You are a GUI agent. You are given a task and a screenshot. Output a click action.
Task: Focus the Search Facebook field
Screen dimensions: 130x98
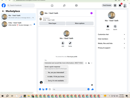coord(21,5)
